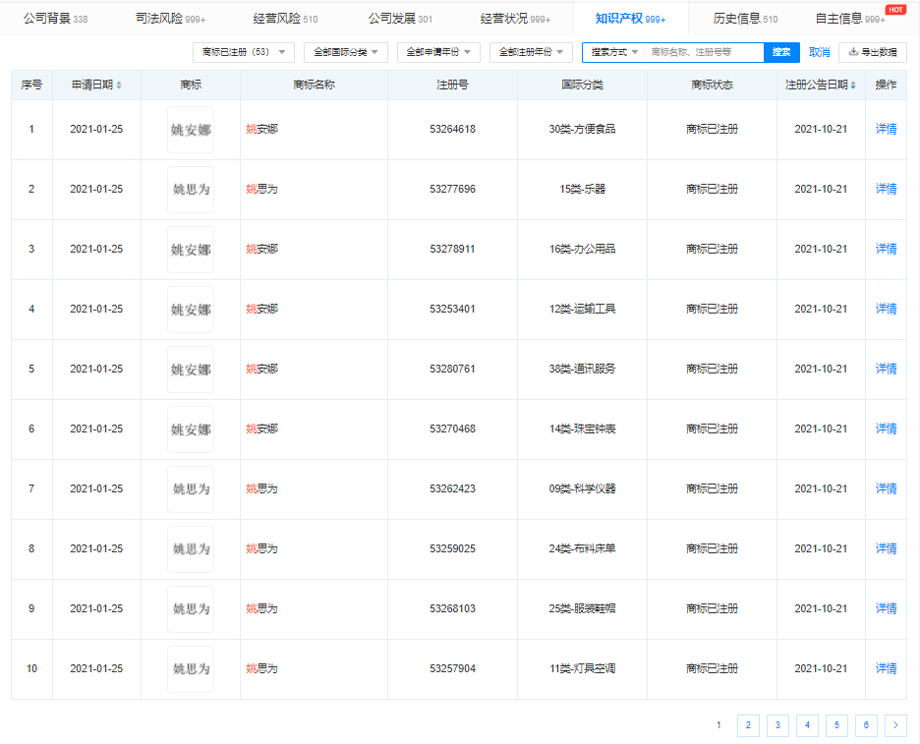Go to page 2 of results
The image size is (920, 744).
(748, 725)
